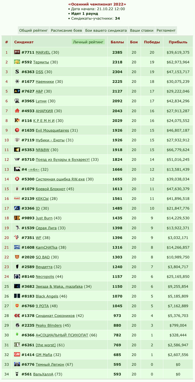
Task: Click the GM Mafia red emblem icon
Action: pyautogui.click(x=17, y=355)
